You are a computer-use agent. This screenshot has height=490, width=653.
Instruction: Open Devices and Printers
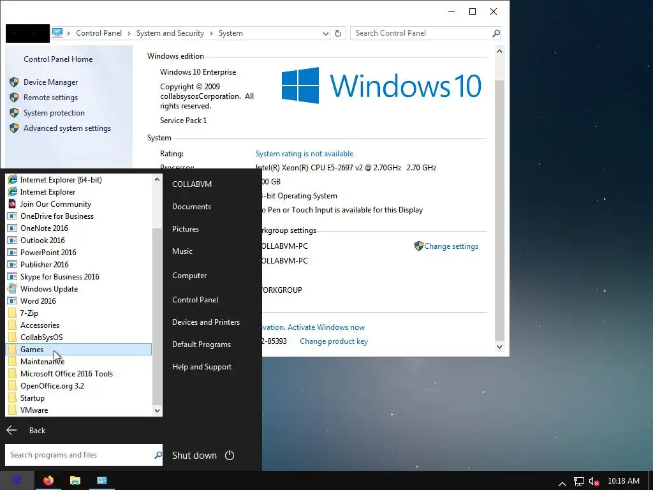(x=206, y=322)
